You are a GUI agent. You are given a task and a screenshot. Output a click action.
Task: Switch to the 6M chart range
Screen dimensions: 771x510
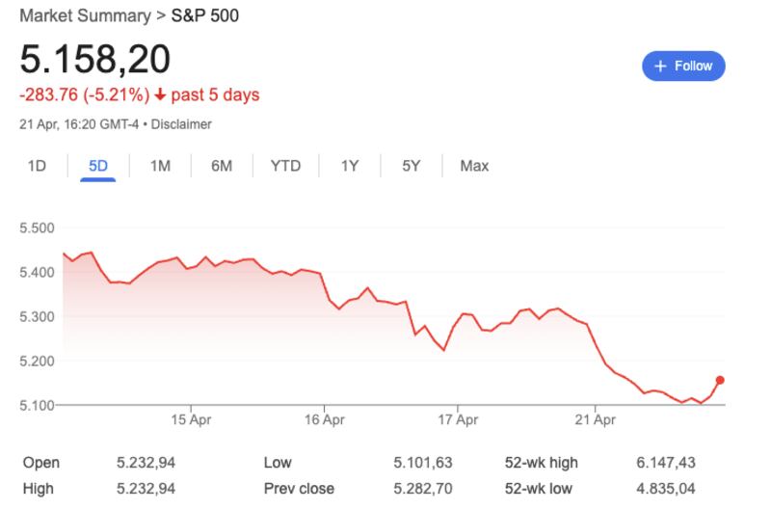coord(222,166)
